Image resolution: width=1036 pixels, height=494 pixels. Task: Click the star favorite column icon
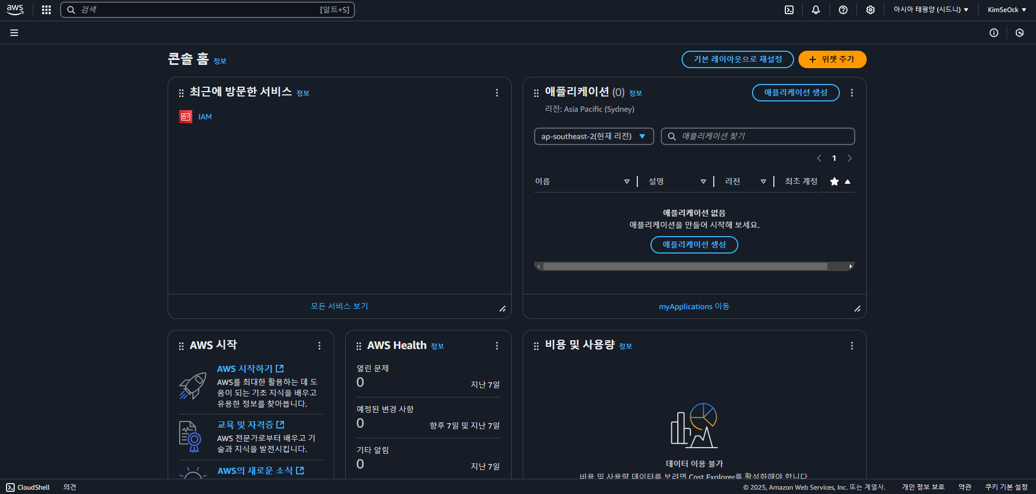[x=834, y=182]
